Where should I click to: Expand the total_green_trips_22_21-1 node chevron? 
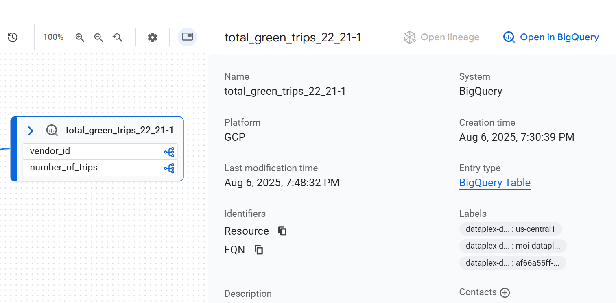[x=31, y=131]
